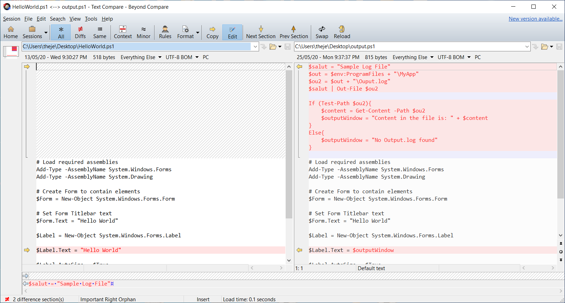Click the circle marker between difference arrows

point(561,252)
